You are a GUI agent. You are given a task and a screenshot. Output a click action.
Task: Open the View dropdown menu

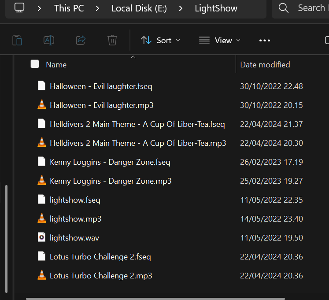[220, 41]
